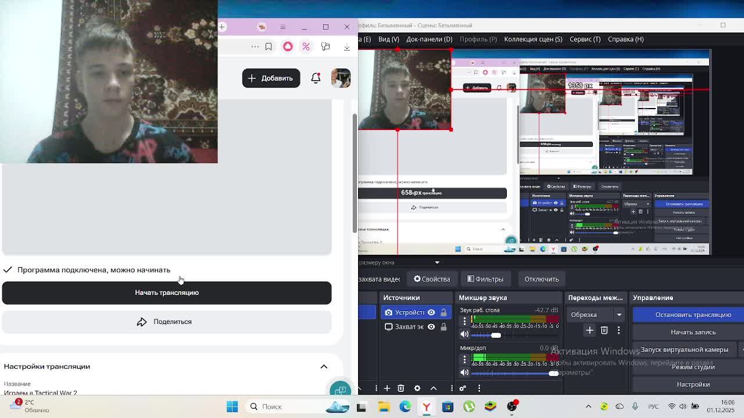744x418 pixels.
Task: Move selected source up with arrow
Action: tap(434, 388)
